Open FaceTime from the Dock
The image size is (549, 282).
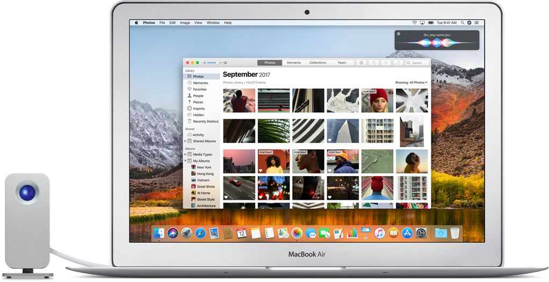pyautogui.click(x=324, y=233)
